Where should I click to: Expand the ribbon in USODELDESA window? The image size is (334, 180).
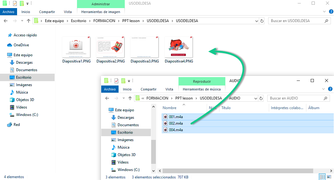[x=324, y=12]
